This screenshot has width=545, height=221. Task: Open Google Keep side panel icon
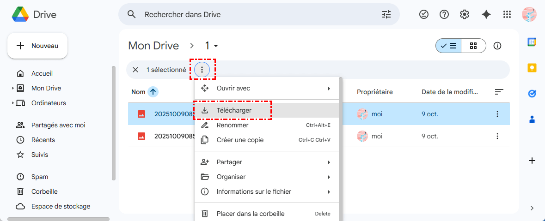click(532, 68)
